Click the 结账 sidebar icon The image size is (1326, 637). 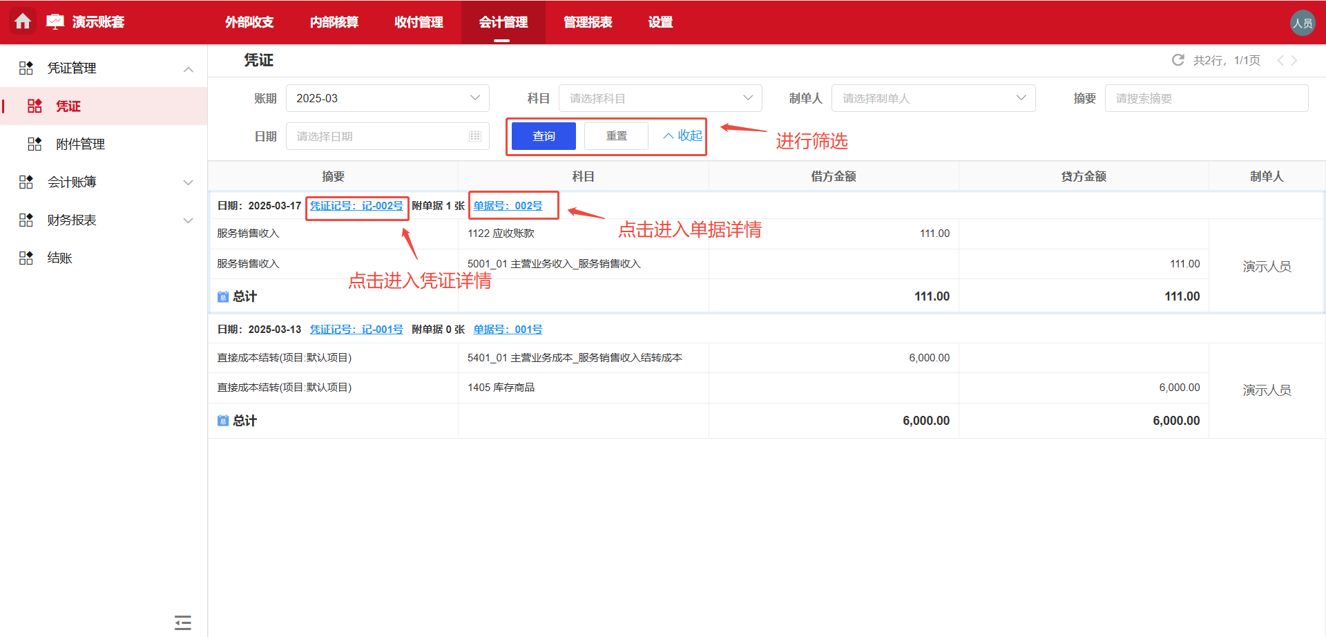[26, 257]
